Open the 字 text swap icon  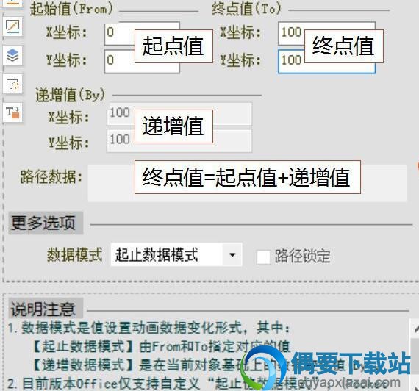12,84
